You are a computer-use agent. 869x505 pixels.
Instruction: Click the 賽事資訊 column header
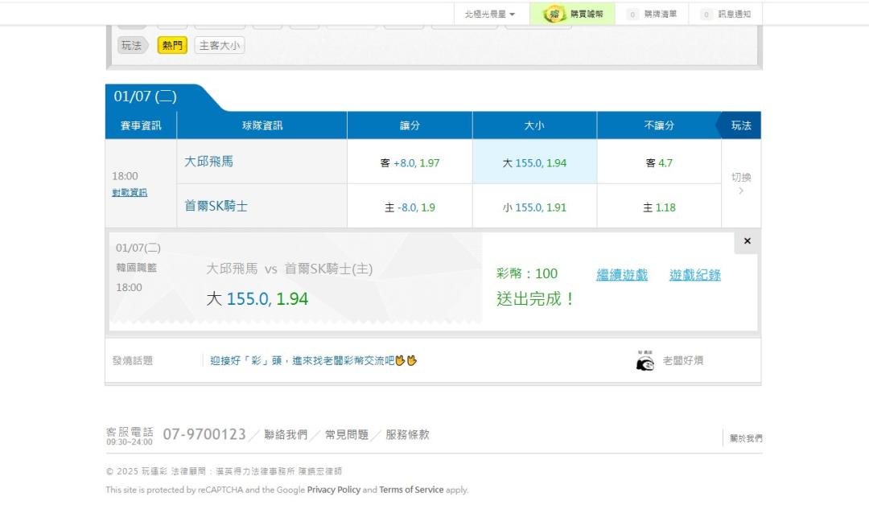[x=141, y=125]
